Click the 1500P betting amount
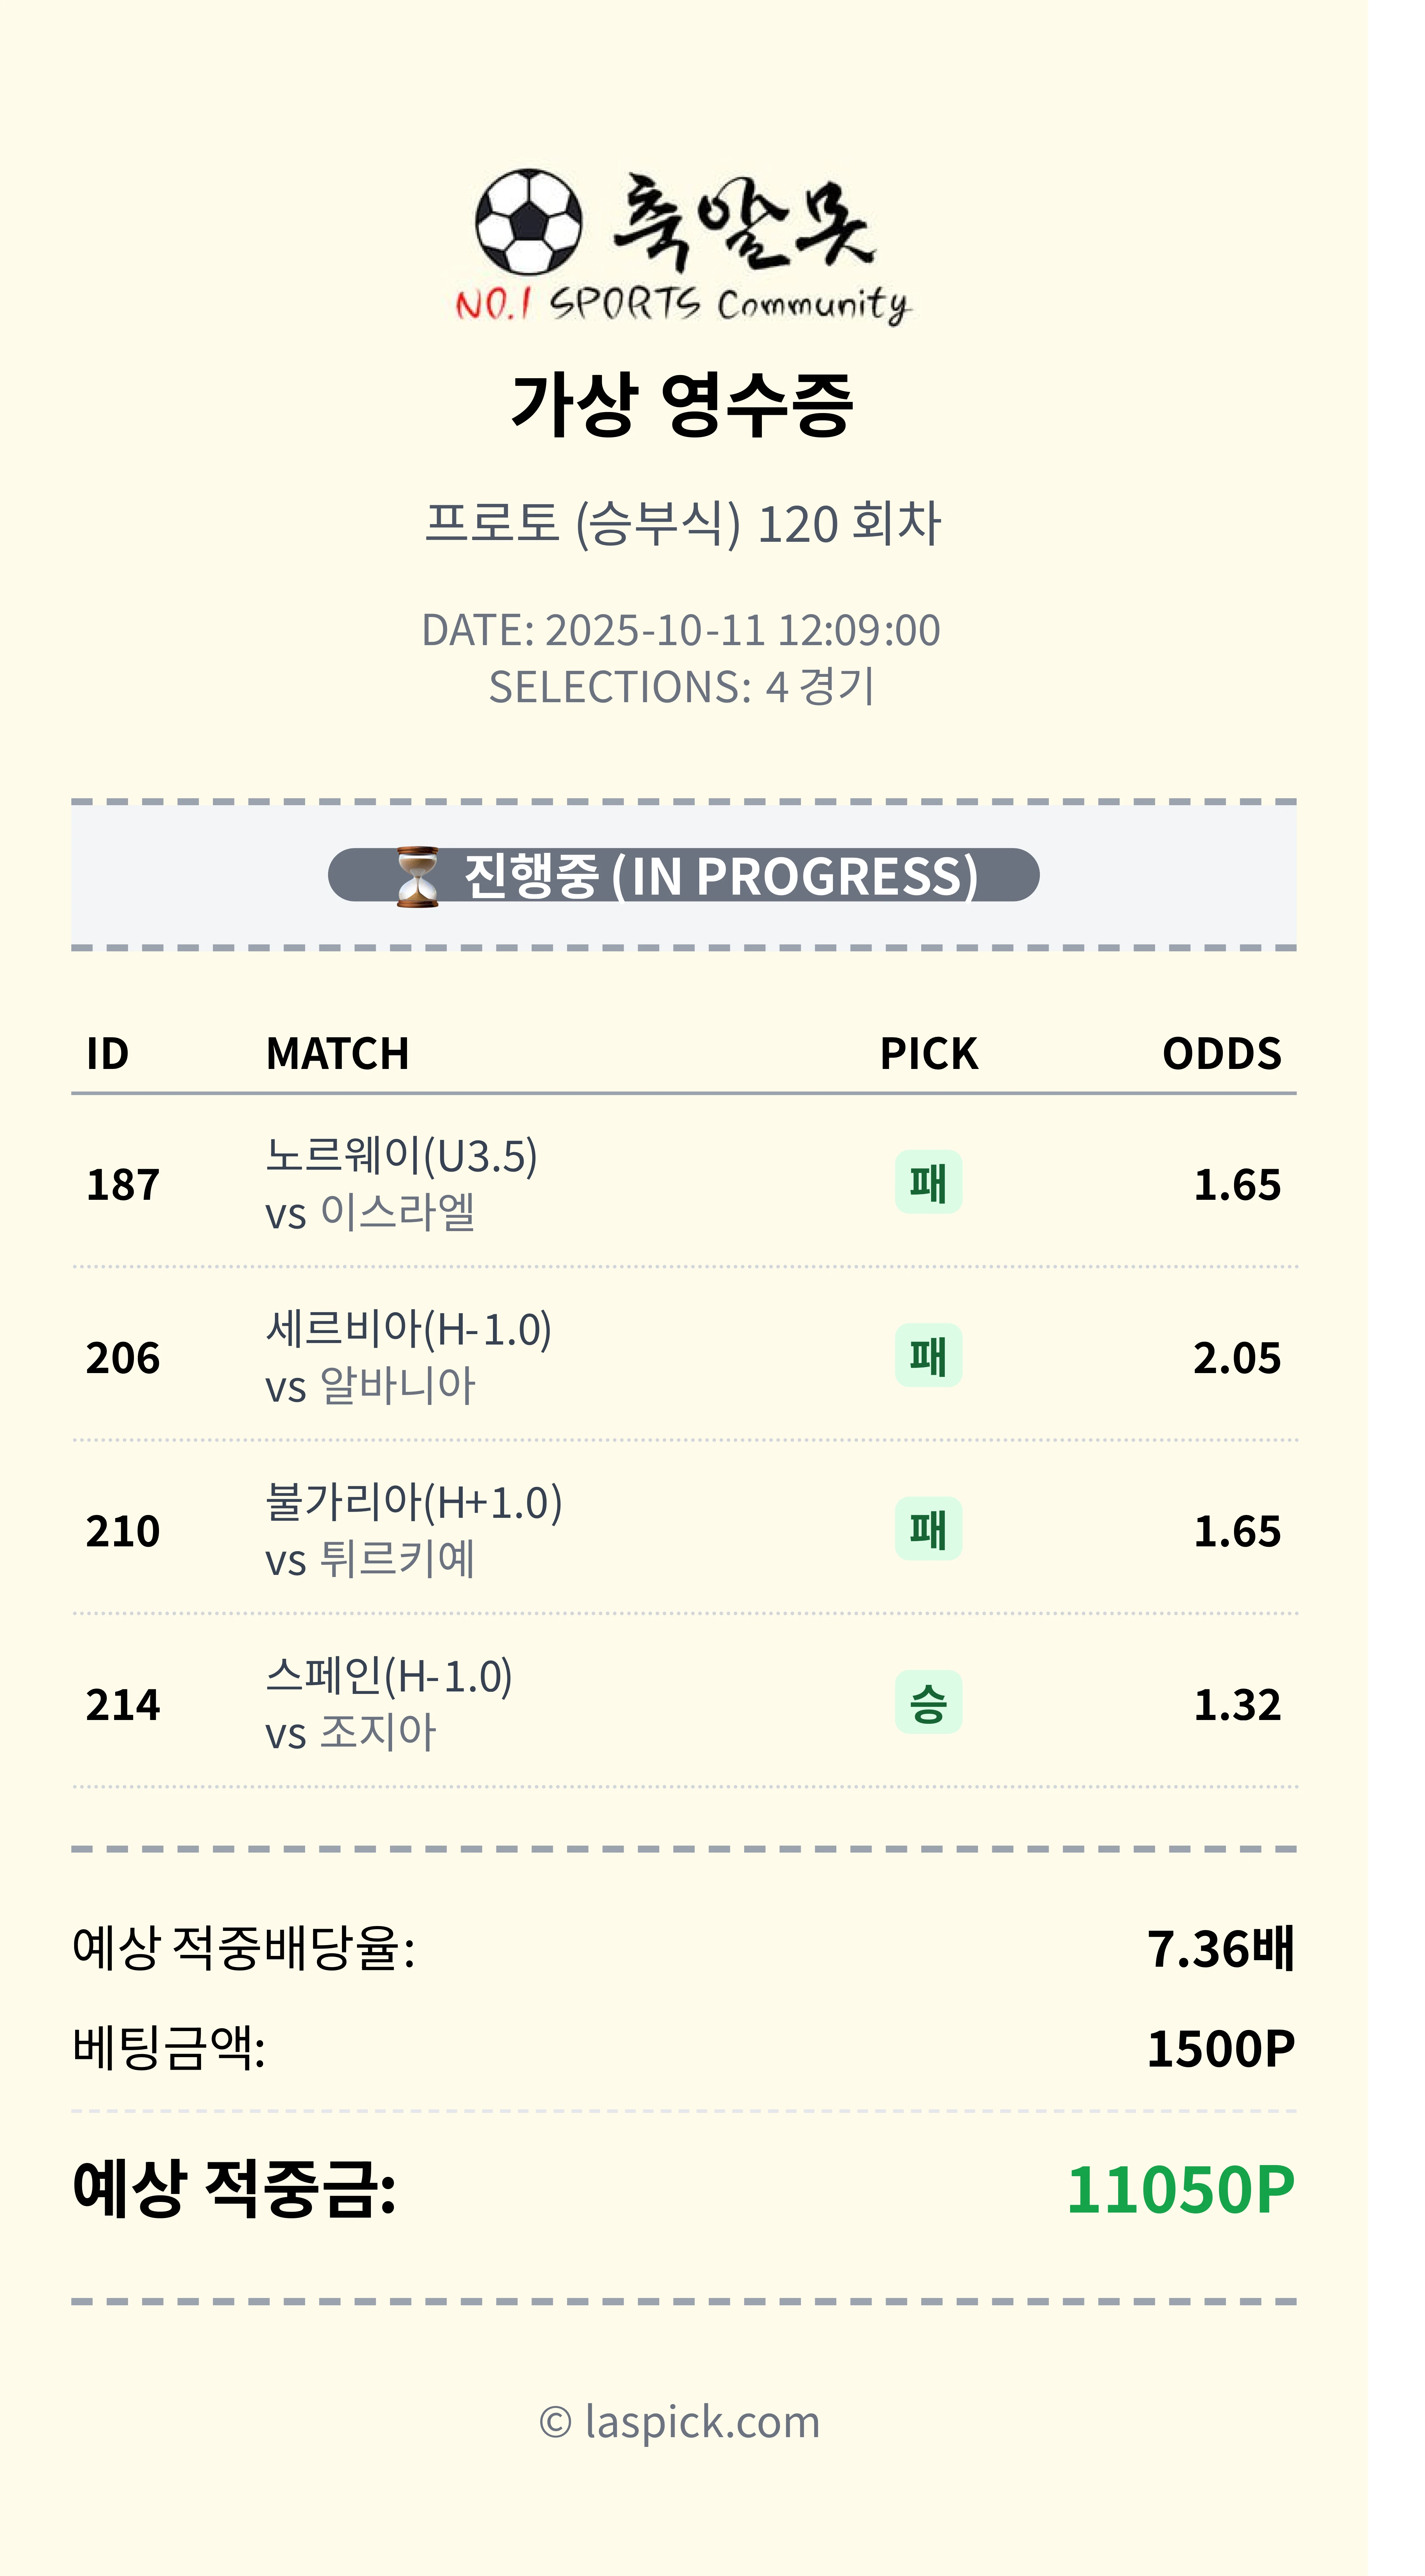 point(1220,2049)
